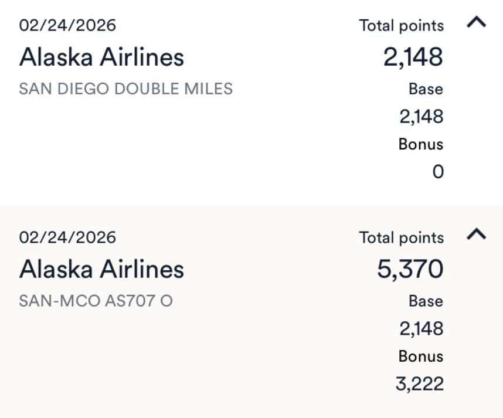The image size is (503, 418).
Task: Click Bonus label in the AS707 entry
Action: 421,356
